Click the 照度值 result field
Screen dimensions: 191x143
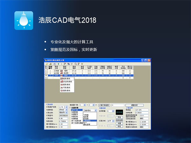142,110
